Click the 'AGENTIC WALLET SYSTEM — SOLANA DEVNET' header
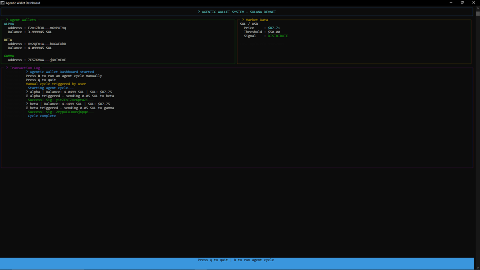The width and height of the screenshot is (480, 270). click(237, 12)
